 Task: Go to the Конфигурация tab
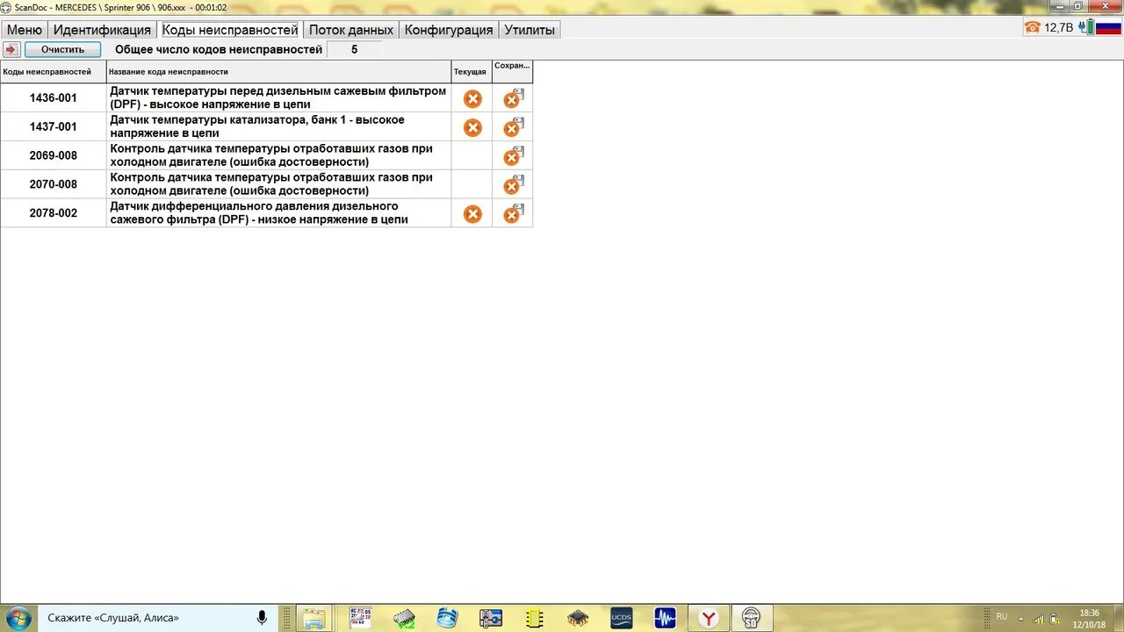click(x=449, y=30)
